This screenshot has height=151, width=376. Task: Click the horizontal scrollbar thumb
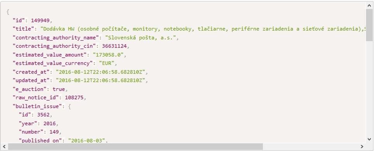pyautogui.click(x=136, y=146)
